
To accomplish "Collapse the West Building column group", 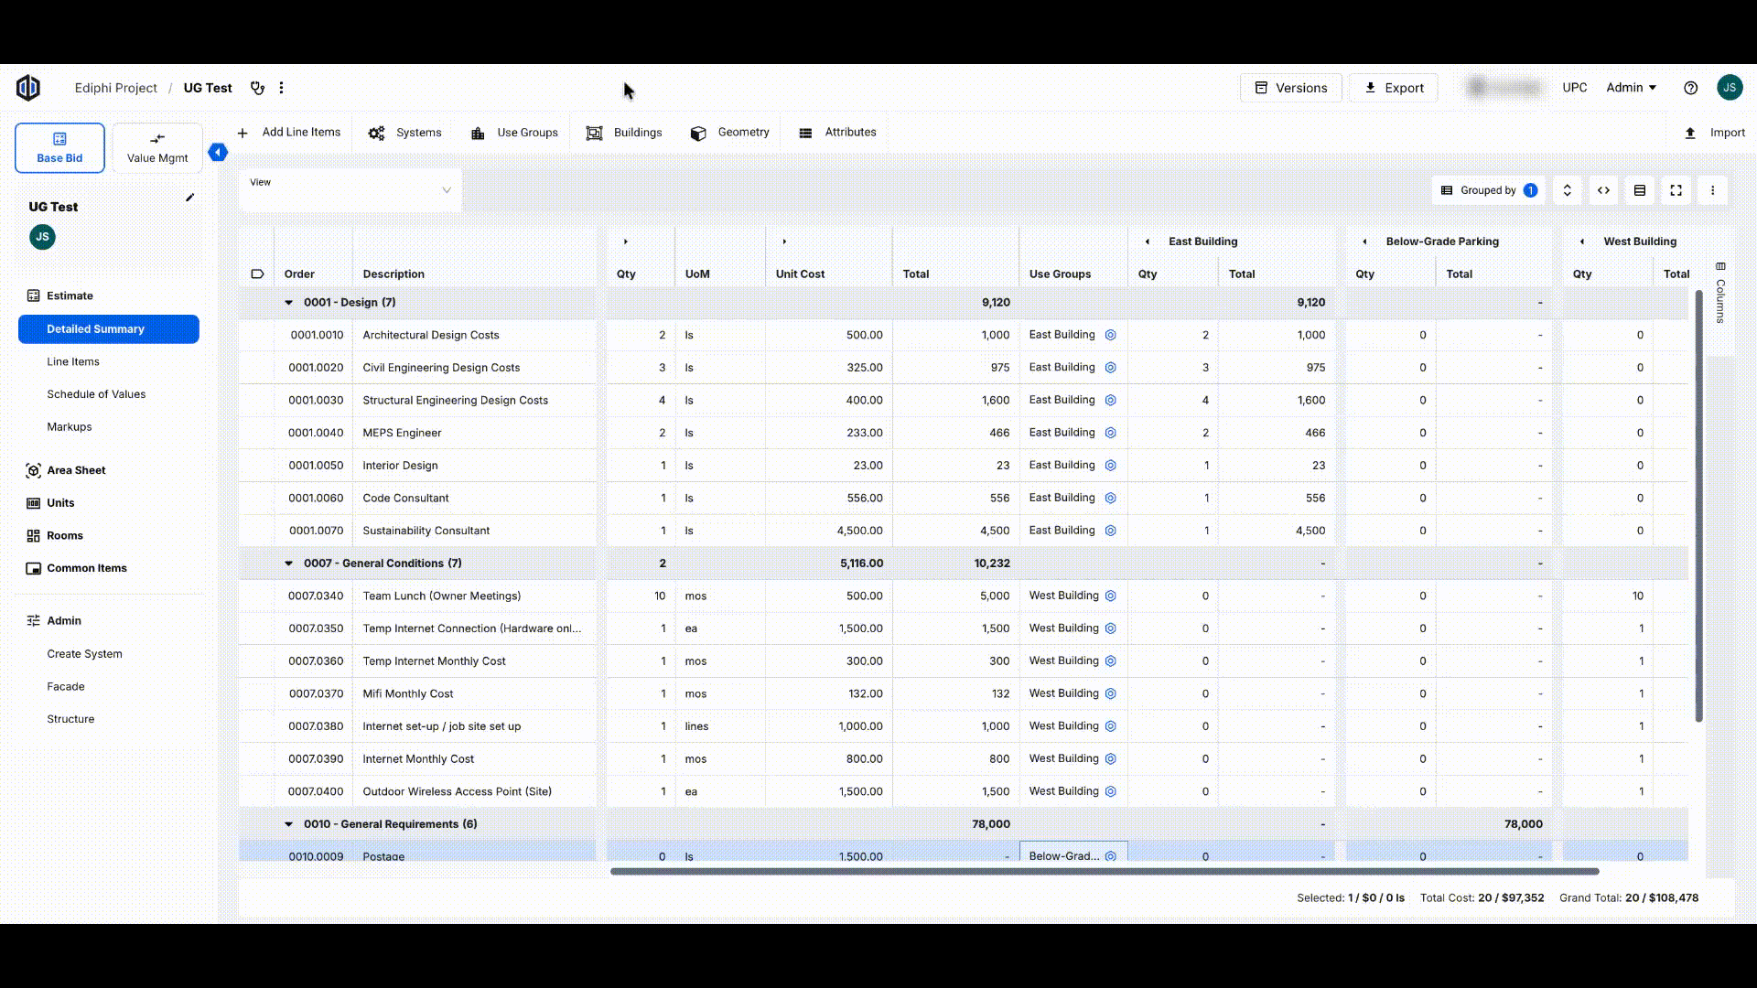I will (x=1582, y=242).
